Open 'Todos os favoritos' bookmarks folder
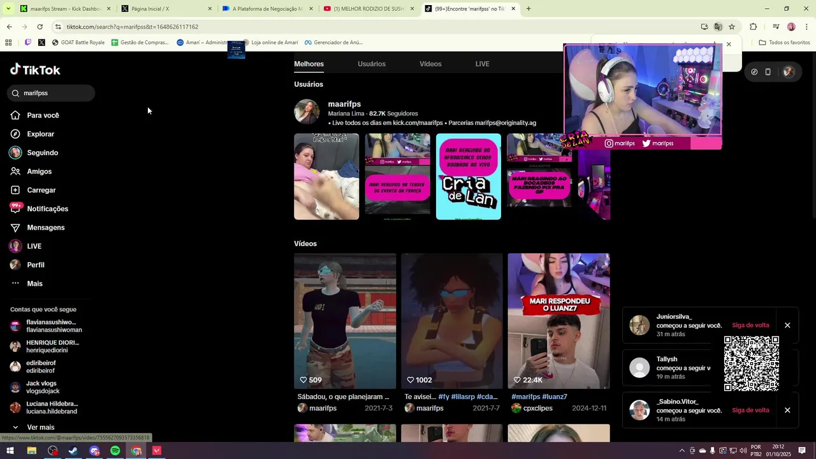 click(784, 43)
